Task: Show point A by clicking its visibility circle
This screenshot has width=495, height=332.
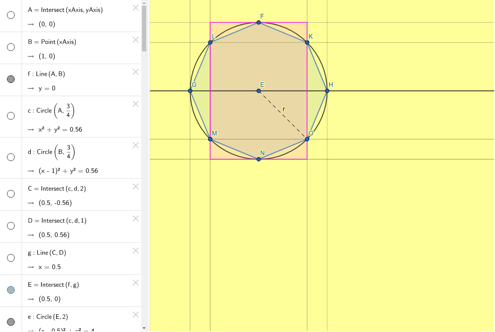Action: point(10,15)
